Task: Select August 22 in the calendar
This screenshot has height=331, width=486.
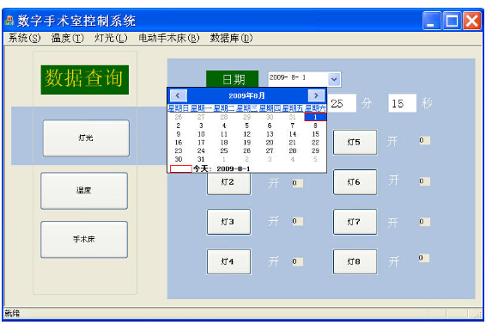Action: [315, 143]
